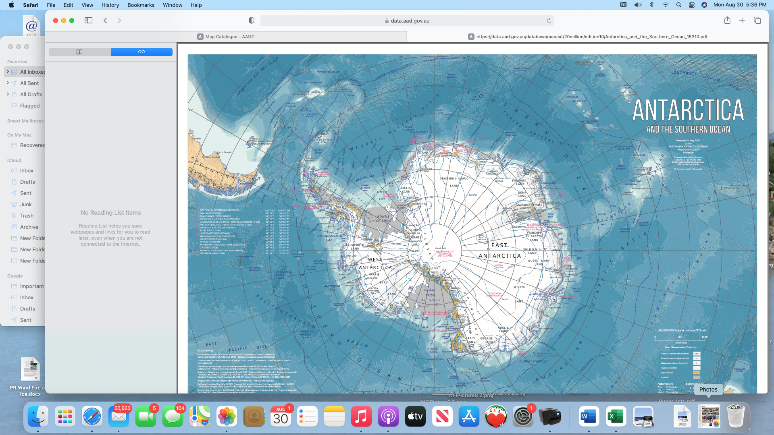Open Mail from the Dock

point(119,416)
